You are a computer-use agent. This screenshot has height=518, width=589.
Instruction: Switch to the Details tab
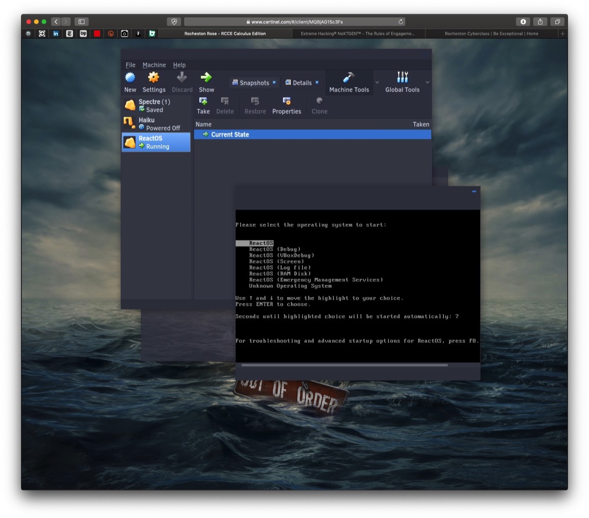pyautogui.click(x=302, y=83)
